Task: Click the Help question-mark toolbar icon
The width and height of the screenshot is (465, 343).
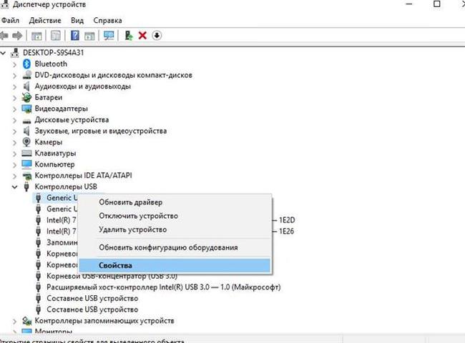Action: pos(74,36)
